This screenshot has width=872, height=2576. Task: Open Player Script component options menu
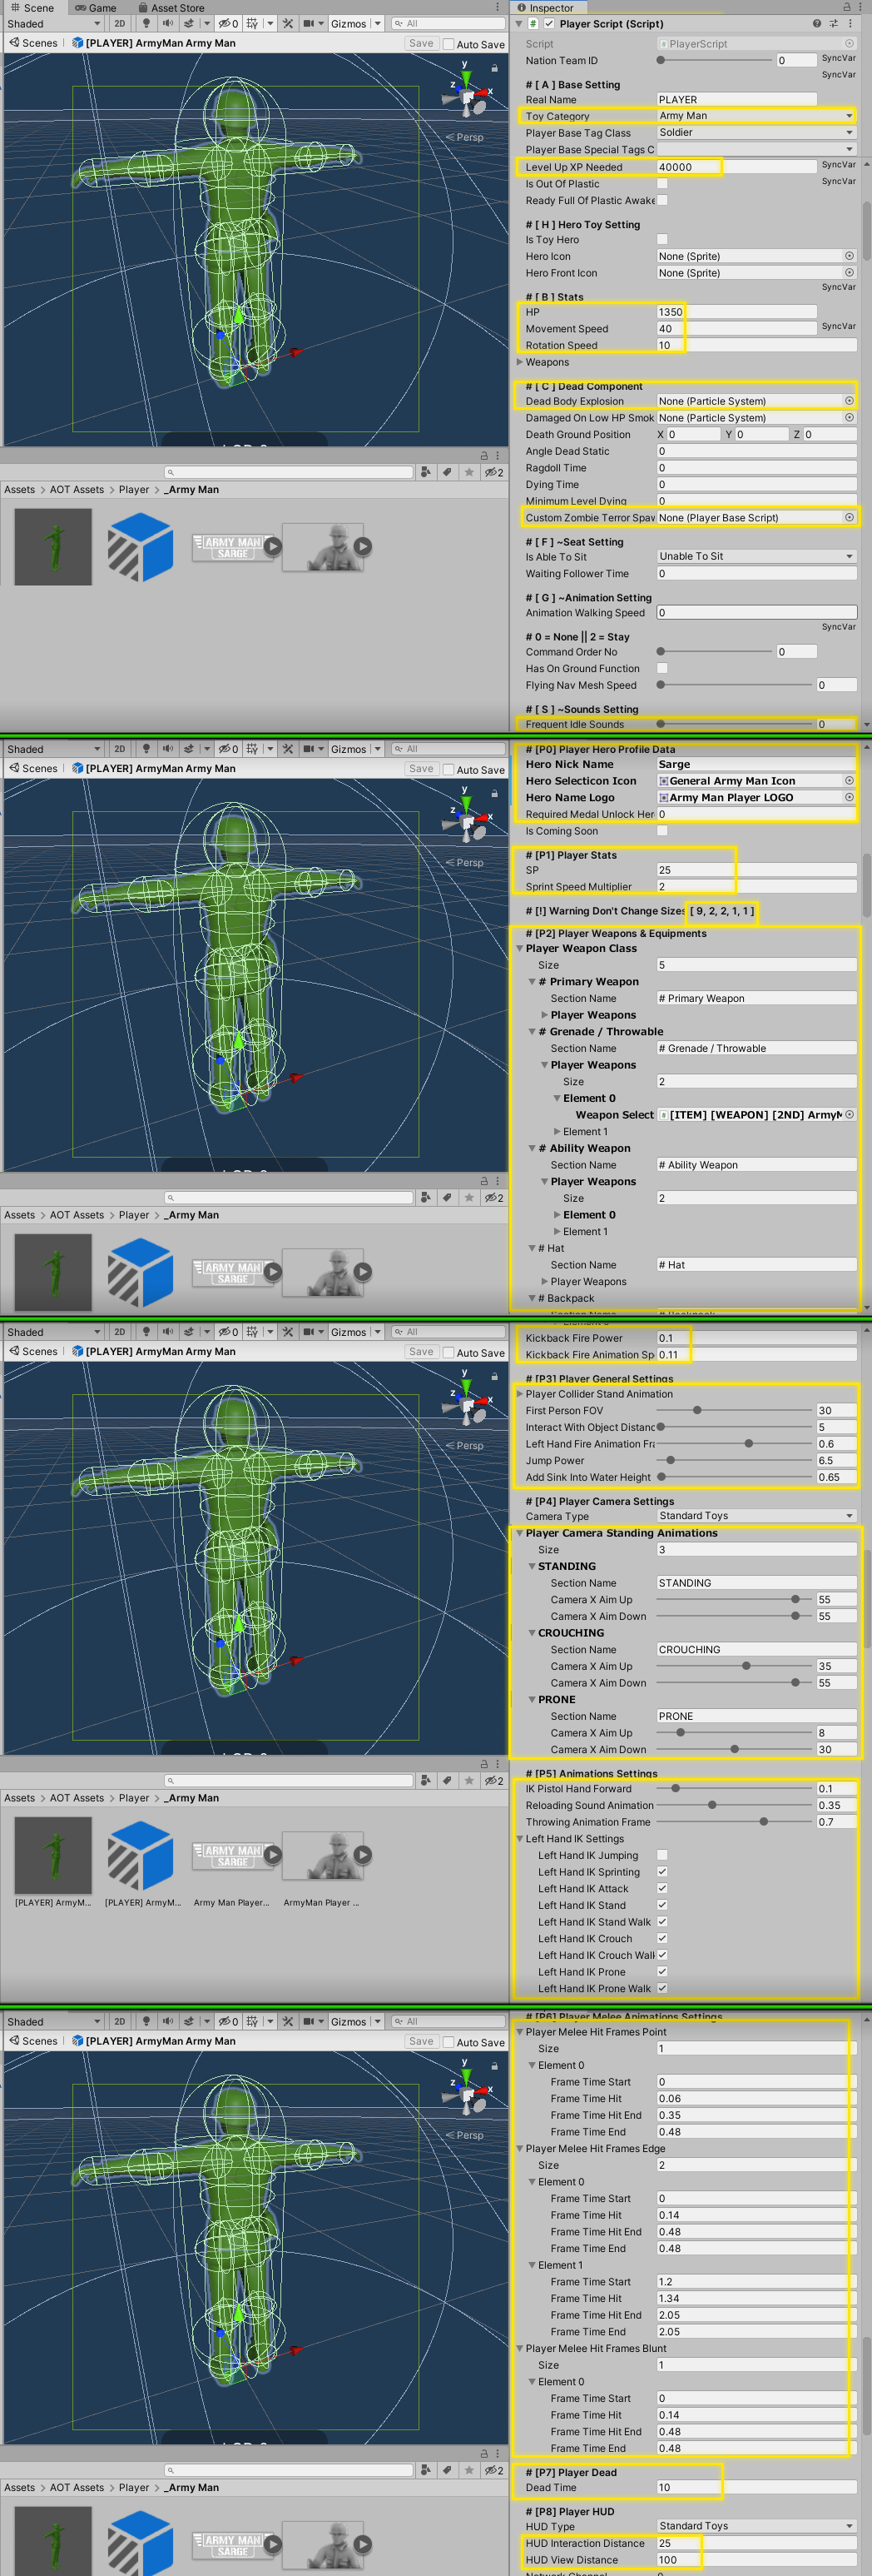[x=849, y=24]
